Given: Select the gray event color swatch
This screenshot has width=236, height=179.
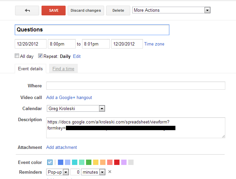Looking at the screenshot, I should coord(131,162).
